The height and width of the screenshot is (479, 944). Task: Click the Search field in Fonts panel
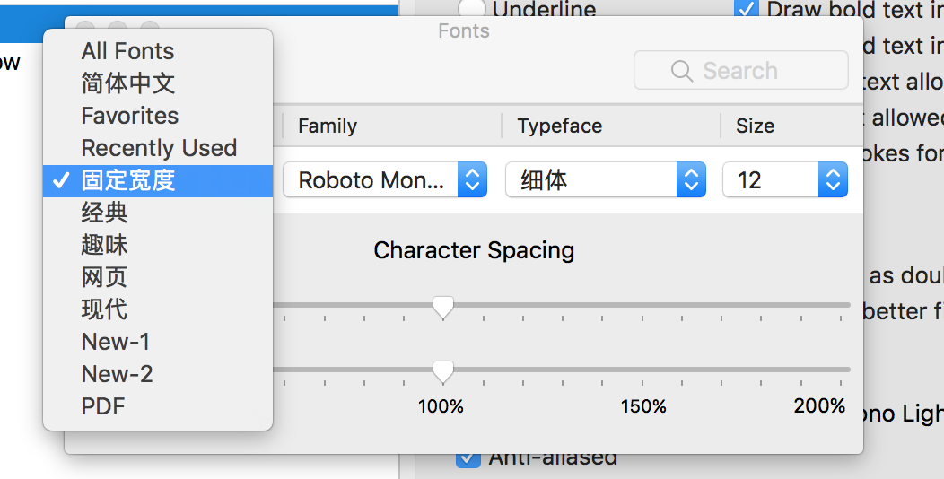[740, 71]
